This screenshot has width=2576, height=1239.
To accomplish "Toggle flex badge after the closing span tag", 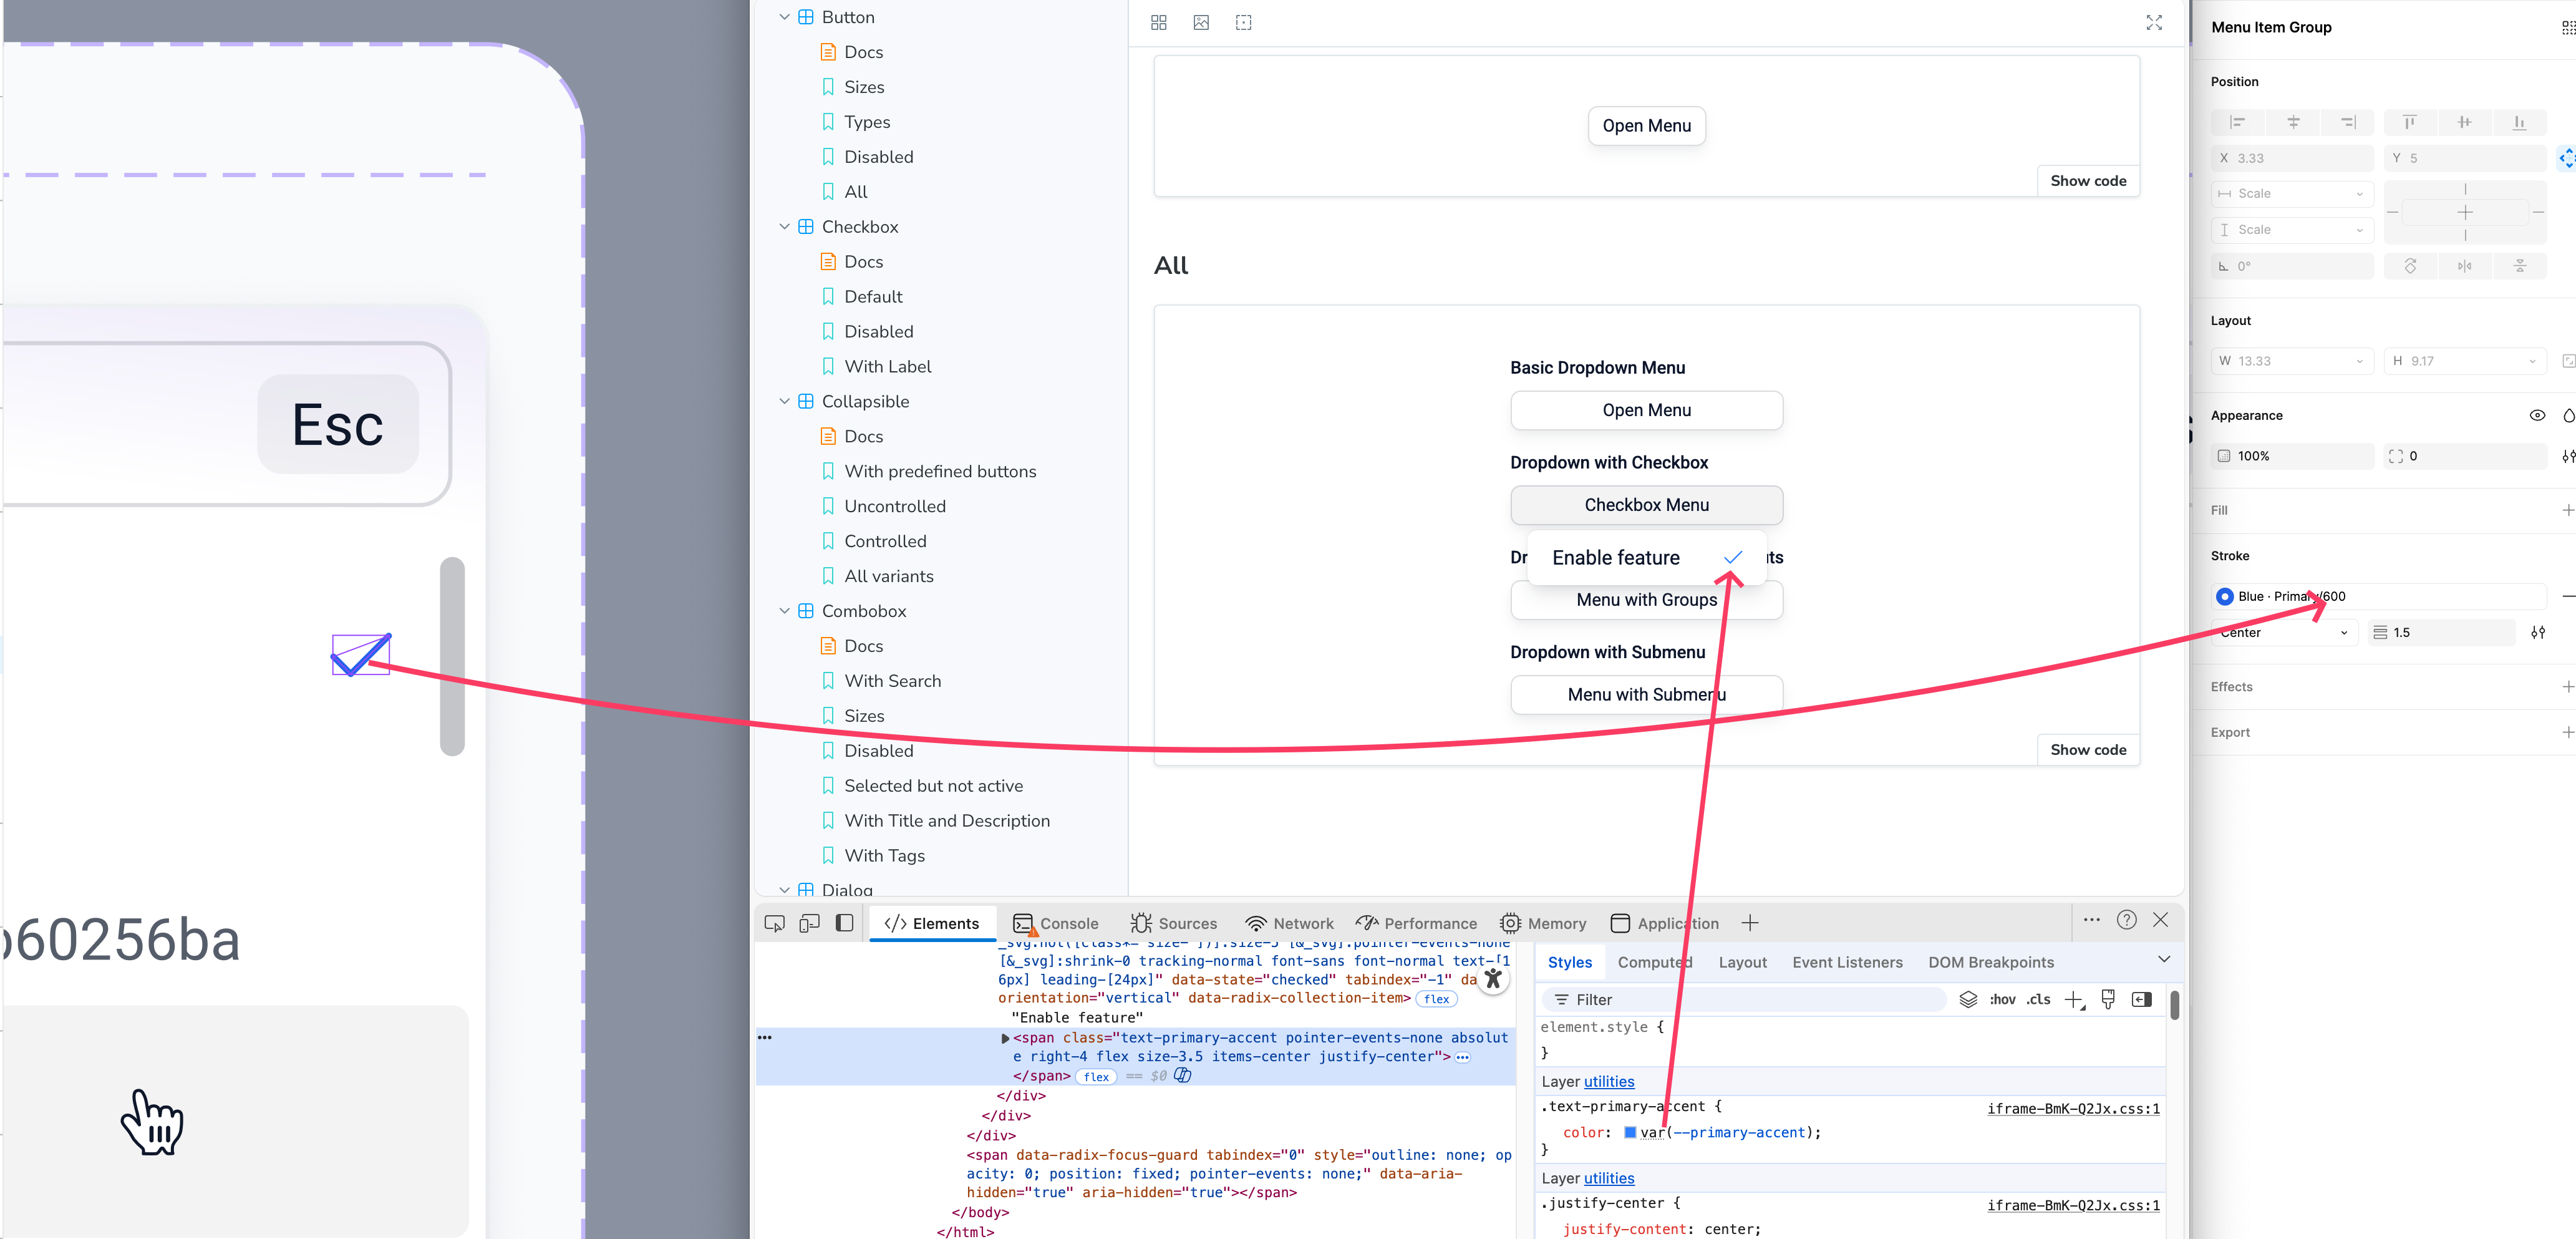I will click(1097, 1077).
